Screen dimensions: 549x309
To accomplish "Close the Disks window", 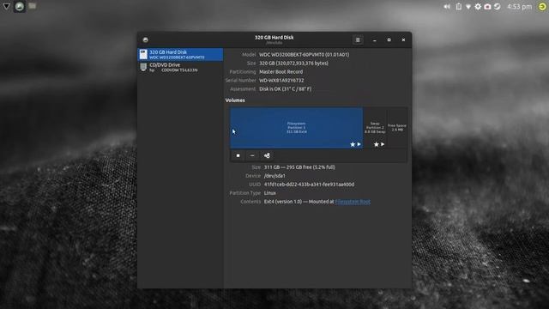I will (403, 40).
